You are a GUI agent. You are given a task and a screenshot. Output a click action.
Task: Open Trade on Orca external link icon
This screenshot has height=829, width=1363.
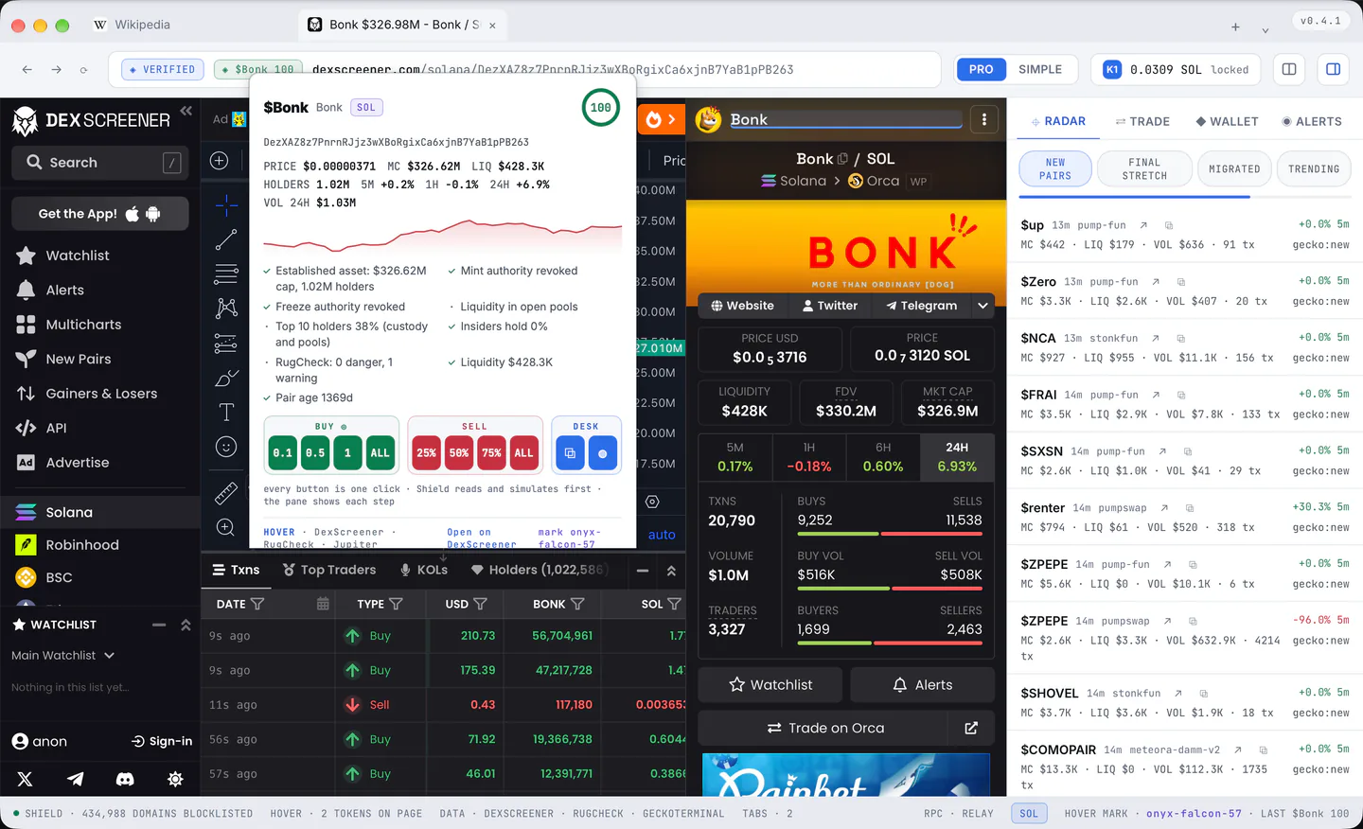[971, 728]
